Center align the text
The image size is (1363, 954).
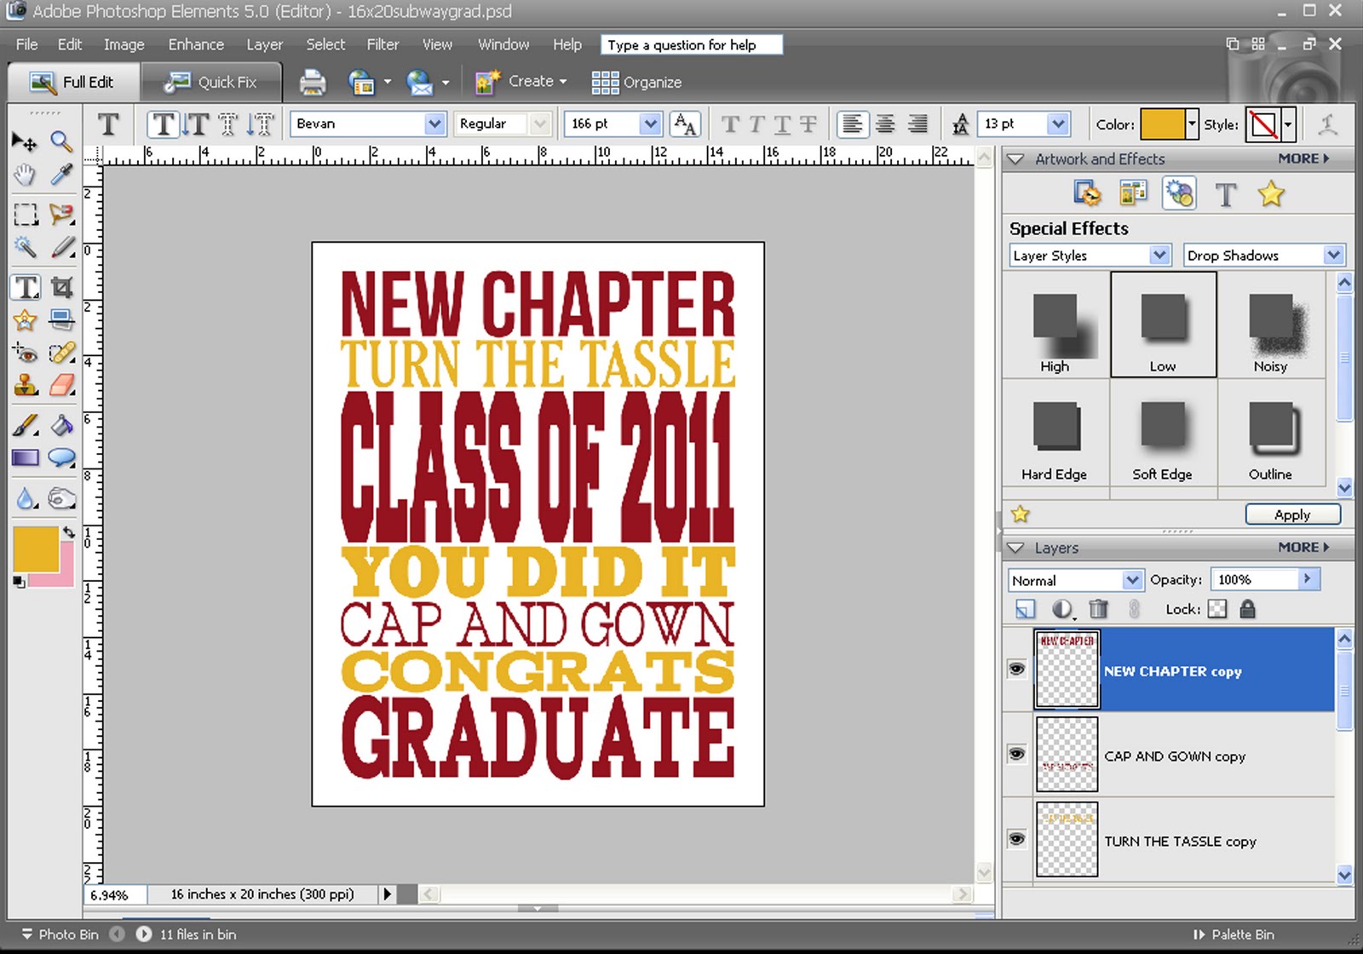tap(885, 124)
